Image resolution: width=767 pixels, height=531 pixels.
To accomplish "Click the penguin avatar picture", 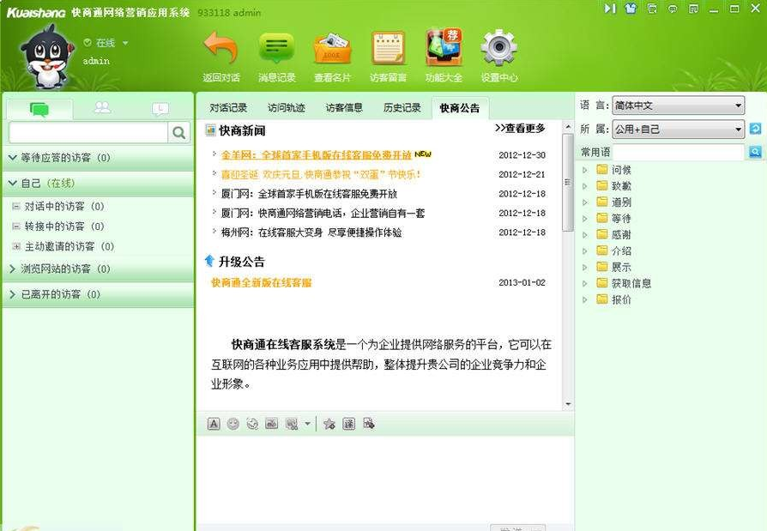I will (46, 57).
